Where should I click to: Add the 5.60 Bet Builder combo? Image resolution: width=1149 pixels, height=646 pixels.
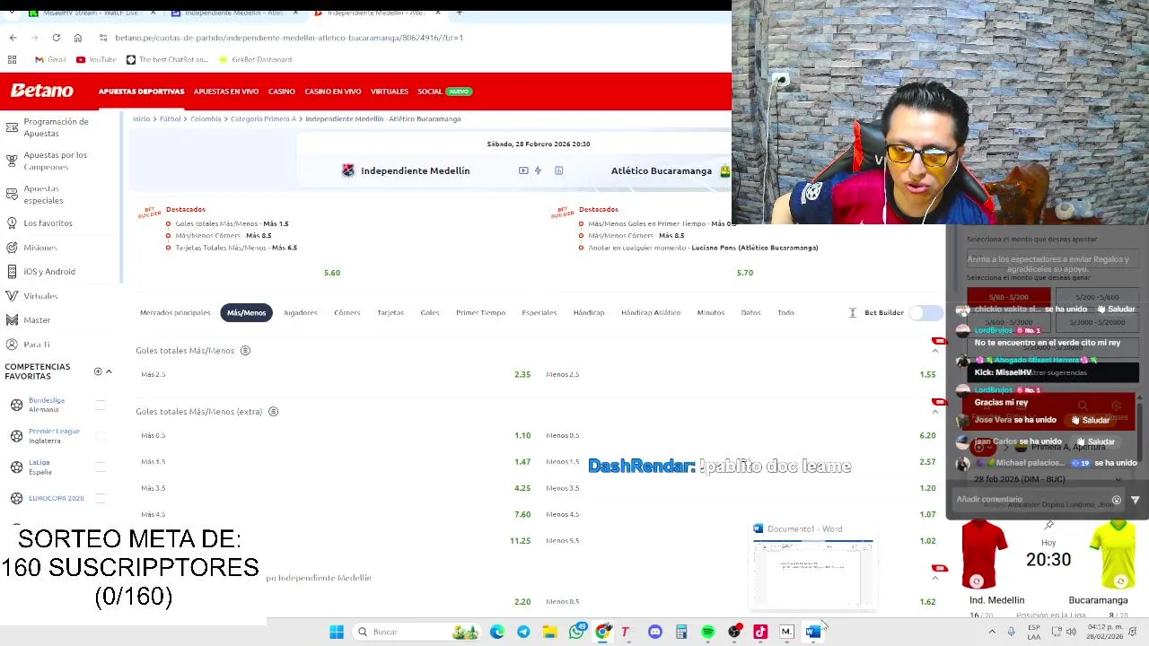332,273
